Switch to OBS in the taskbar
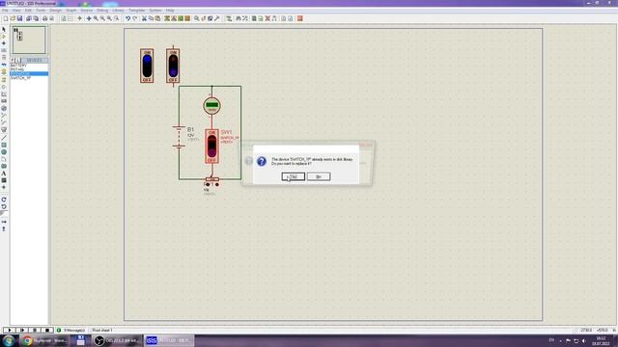Image resolution: width=618 pixels, height=347 pixels. click(x=117, y=340)
